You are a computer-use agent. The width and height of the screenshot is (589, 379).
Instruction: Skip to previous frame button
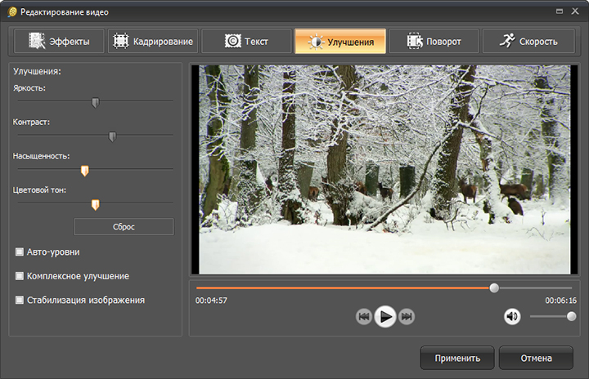364,317
